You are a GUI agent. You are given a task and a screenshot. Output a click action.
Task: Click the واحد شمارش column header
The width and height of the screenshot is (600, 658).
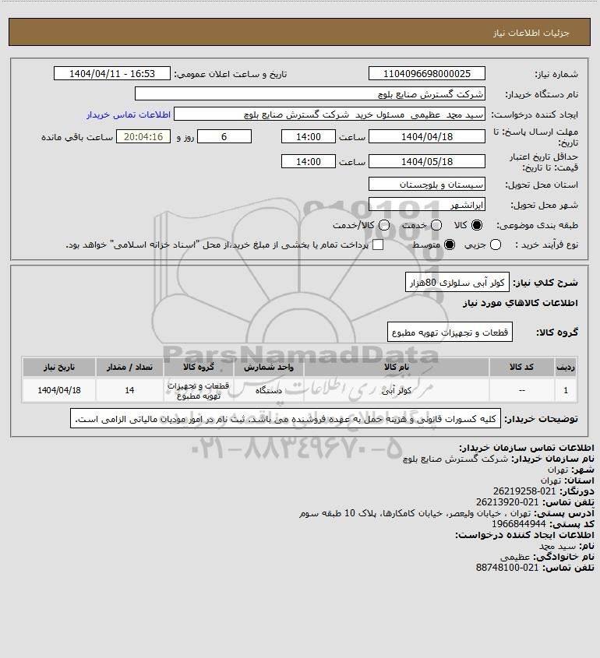coord(269,368)
